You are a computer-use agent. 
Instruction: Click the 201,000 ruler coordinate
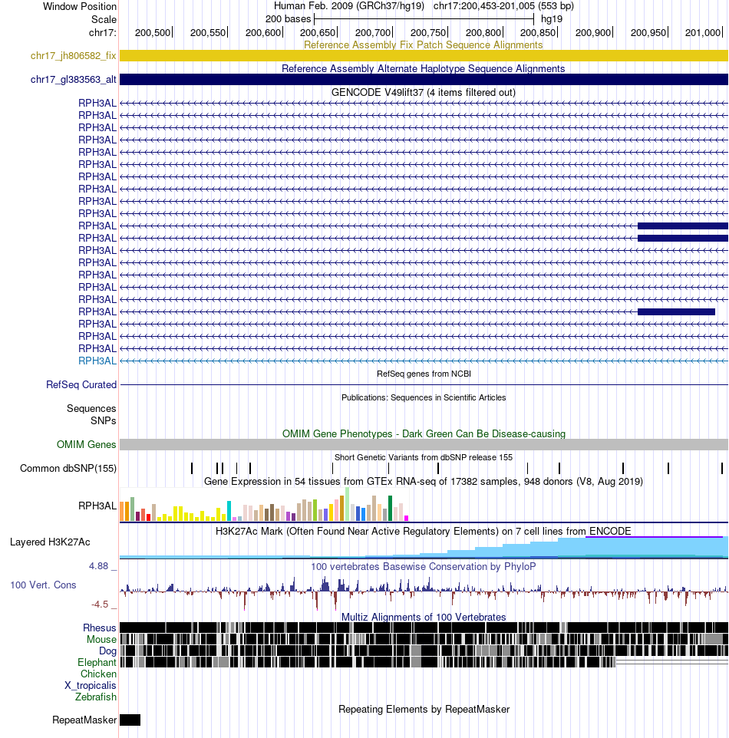703,32
